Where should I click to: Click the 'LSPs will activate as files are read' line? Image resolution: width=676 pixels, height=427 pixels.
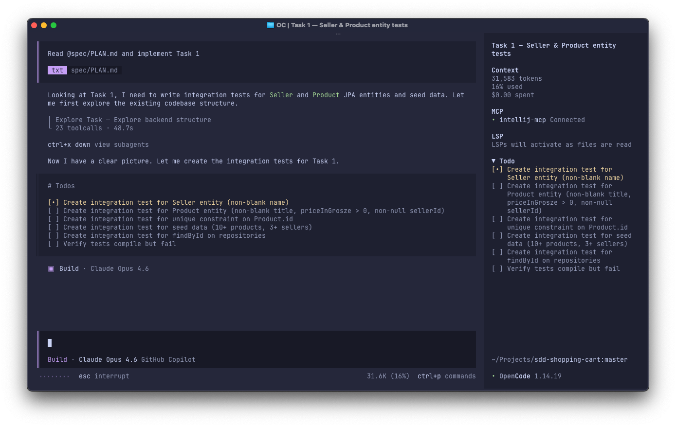pos(562,144)
